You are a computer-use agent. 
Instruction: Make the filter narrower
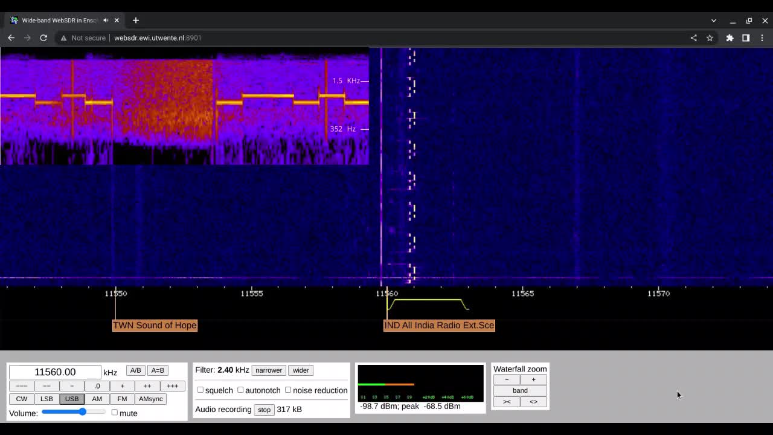269,370
